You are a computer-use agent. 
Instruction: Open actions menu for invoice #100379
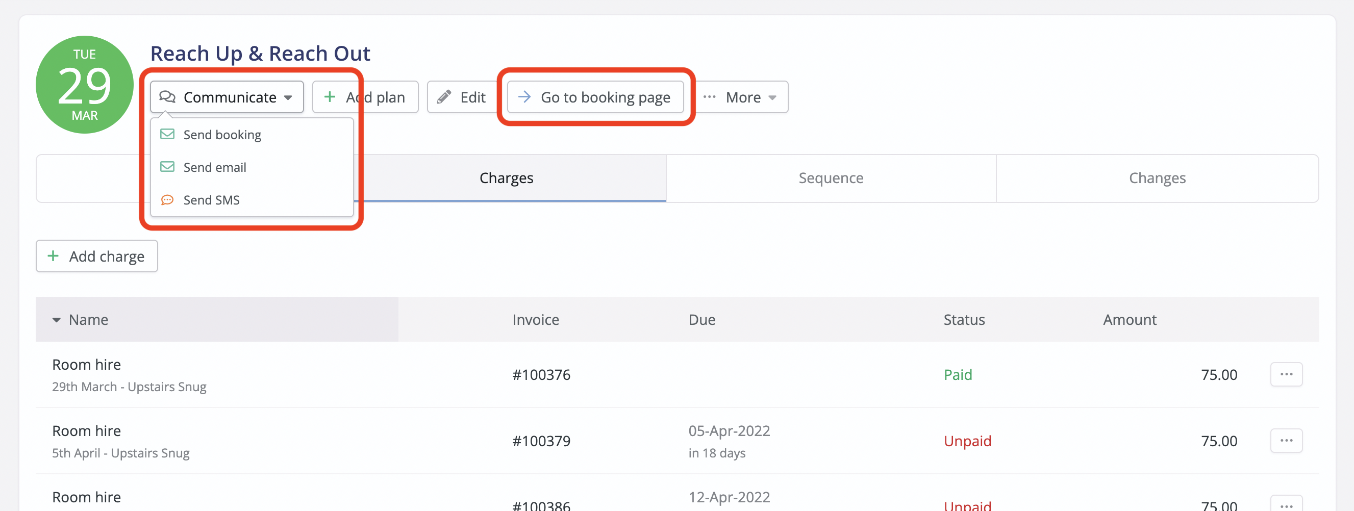[1286, 441]
